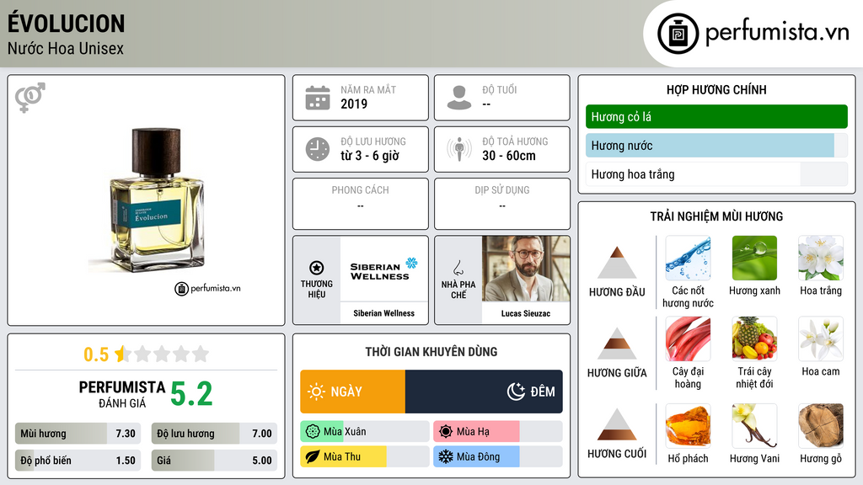Select the Hương Vani note image
Viewport: 863px width, 485px height.
click(754, 426)
